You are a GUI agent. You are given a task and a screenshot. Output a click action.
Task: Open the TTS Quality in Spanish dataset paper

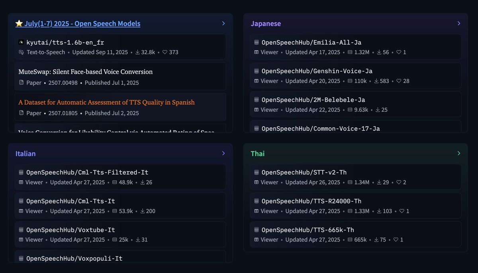106,102
